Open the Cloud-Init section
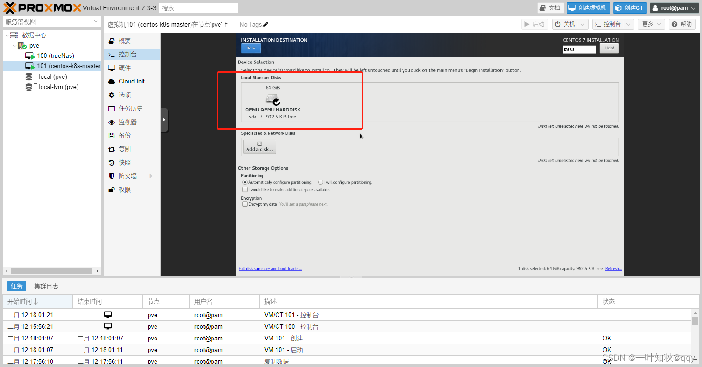 (132, 81)
